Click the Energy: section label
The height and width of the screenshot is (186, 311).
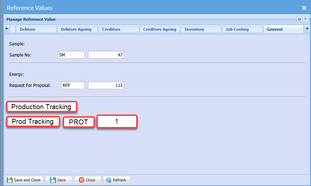[x=16, y=74]
